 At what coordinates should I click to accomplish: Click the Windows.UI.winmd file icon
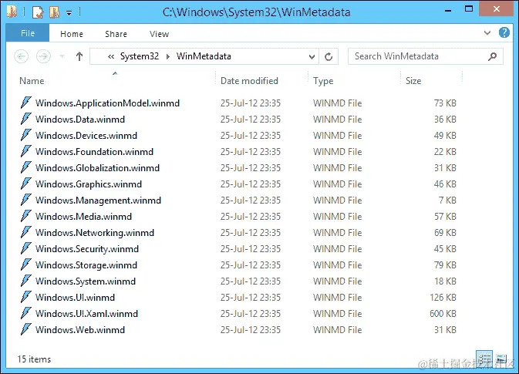tap(26, 298)
